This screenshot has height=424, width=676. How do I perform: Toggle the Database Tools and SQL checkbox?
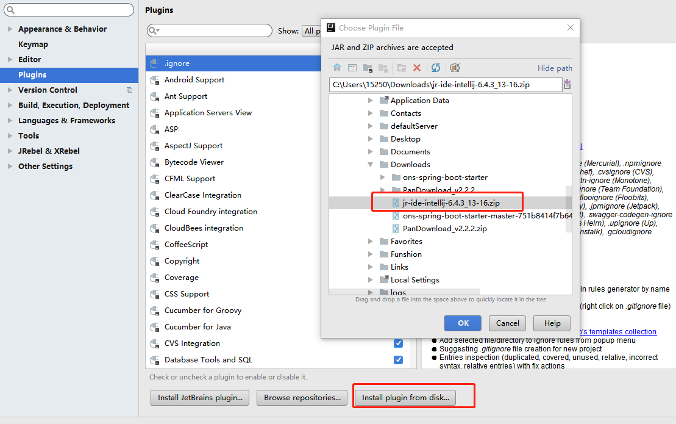click(399, 360)
